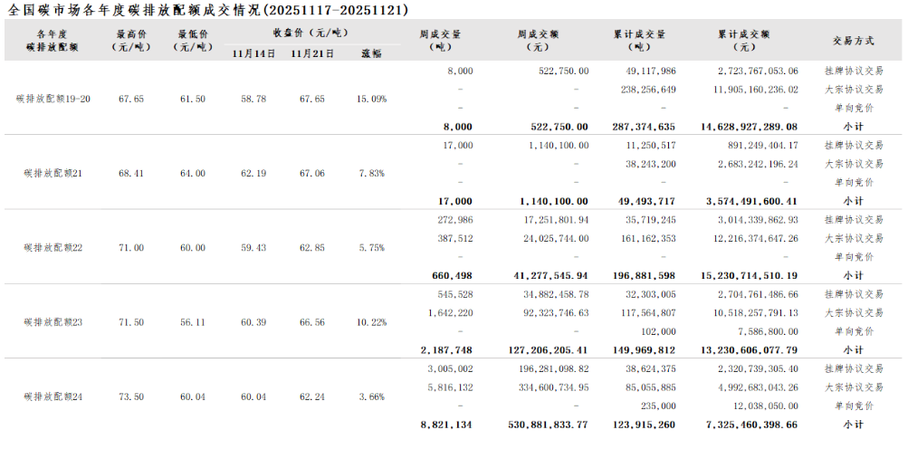Image resolution: width=908 pixels, height=449 pixels.
Task: Select the 最高价 column header
Action: (132, 40)
